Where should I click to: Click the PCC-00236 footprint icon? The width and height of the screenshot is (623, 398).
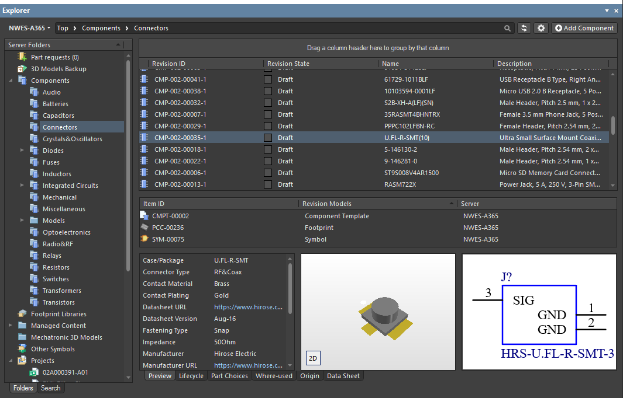pyautogui.click(x=144, y=227)
